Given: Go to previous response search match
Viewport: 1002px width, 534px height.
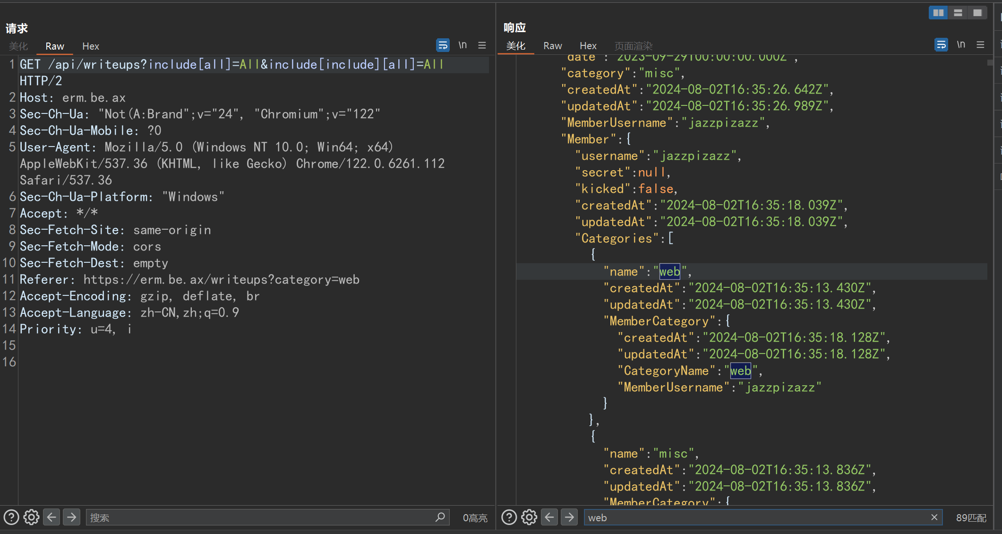Looking at the screenshot, I should (549, 517).
